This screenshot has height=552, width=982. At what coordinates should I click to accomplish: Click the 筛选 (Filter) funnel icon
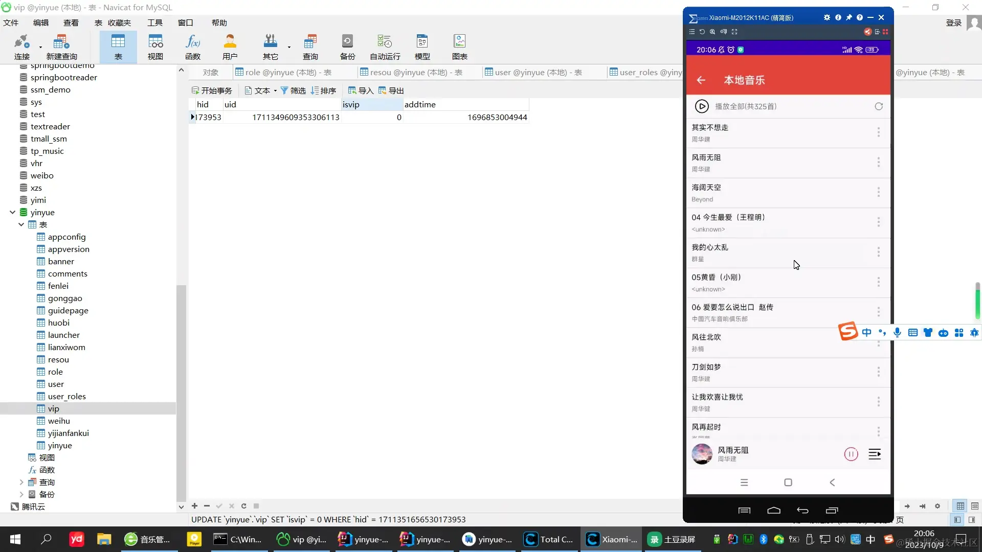285,90
